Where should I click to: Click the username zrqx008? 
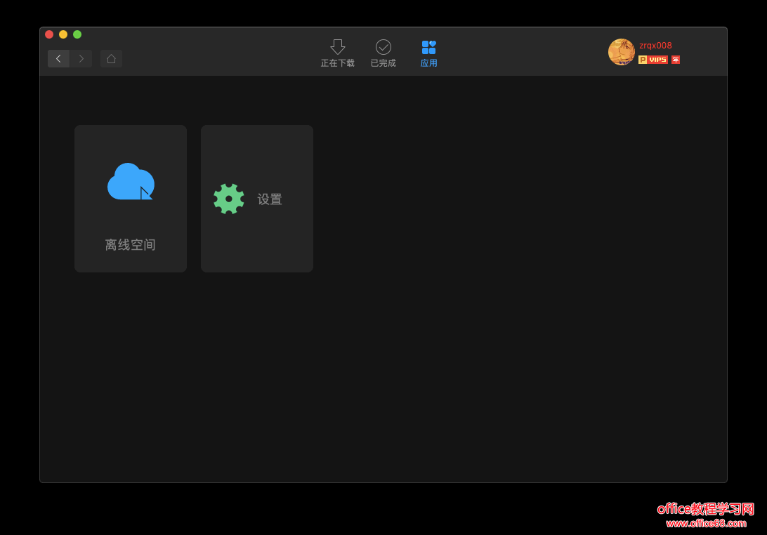tap(655, 46)
